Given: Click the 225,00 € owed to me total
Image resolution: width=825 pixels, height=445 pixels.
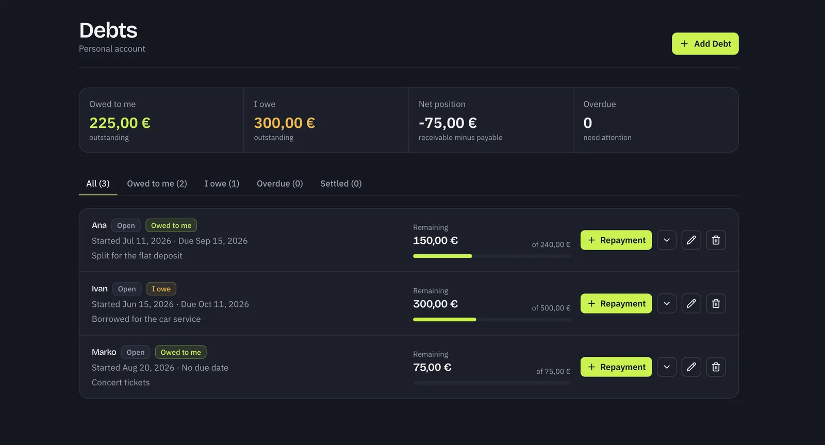Looking at the screenshot, I should 120,123.
